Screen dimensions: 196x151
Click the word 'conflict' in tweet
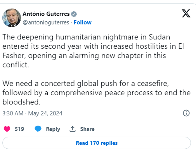point(14,65)
